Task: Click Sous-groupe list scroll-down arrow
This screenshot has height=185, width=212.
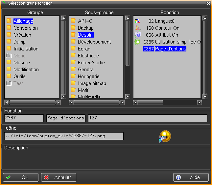Action: (x=128, y=97)
